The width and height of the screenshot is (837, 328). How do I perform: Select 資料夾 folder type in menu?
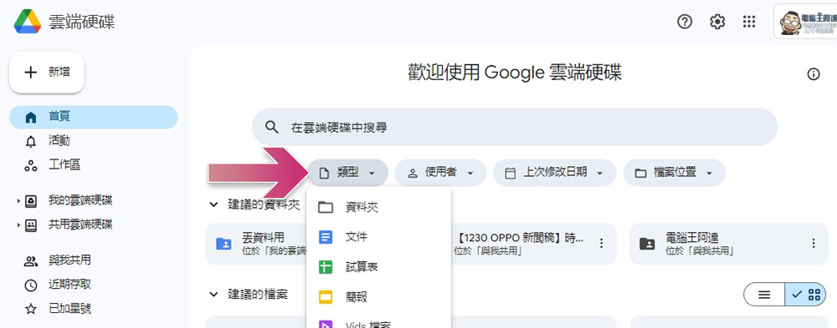click(x=379, y=208)
